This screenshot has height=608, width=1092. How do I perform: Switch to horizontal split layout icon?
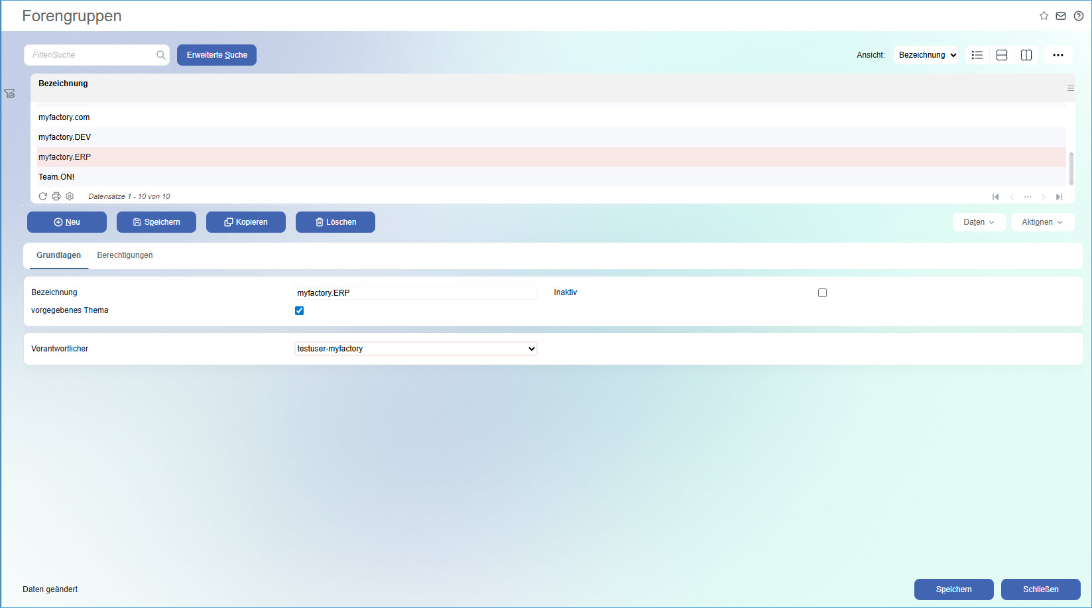click(1002, 55)
